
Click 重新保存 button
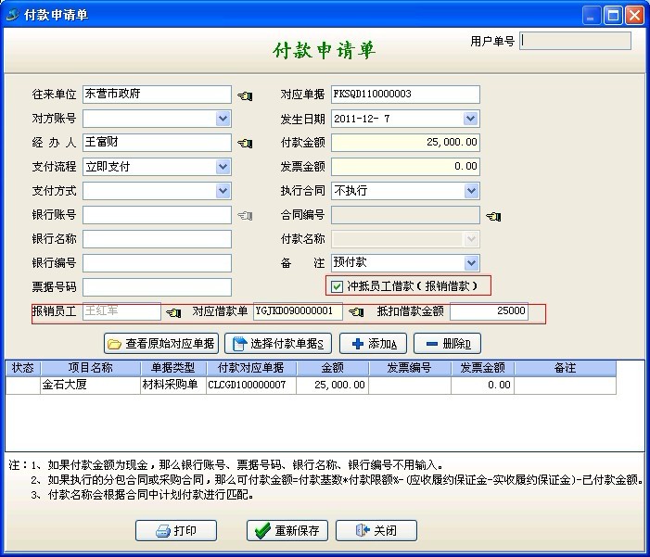click(286, 531)
